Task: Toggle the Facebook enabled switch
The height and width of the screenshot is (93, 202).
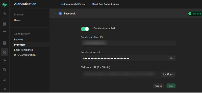Action: click(85, 29)
